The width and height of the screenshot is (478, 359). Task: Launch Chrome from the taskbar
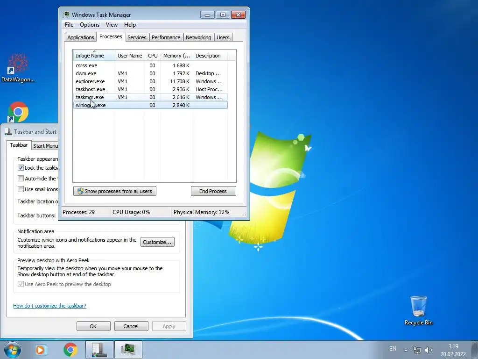click(70, 350)
